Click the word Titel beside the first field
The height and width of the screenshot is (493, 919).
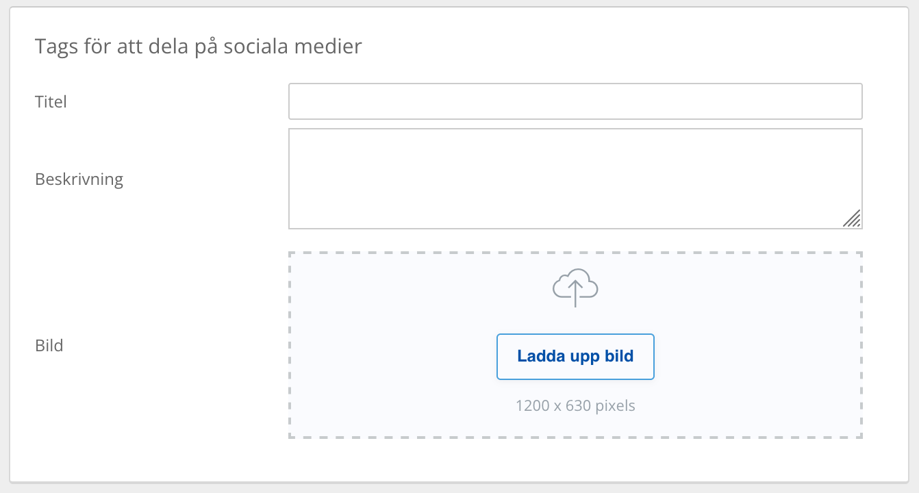tap(51, 102)
